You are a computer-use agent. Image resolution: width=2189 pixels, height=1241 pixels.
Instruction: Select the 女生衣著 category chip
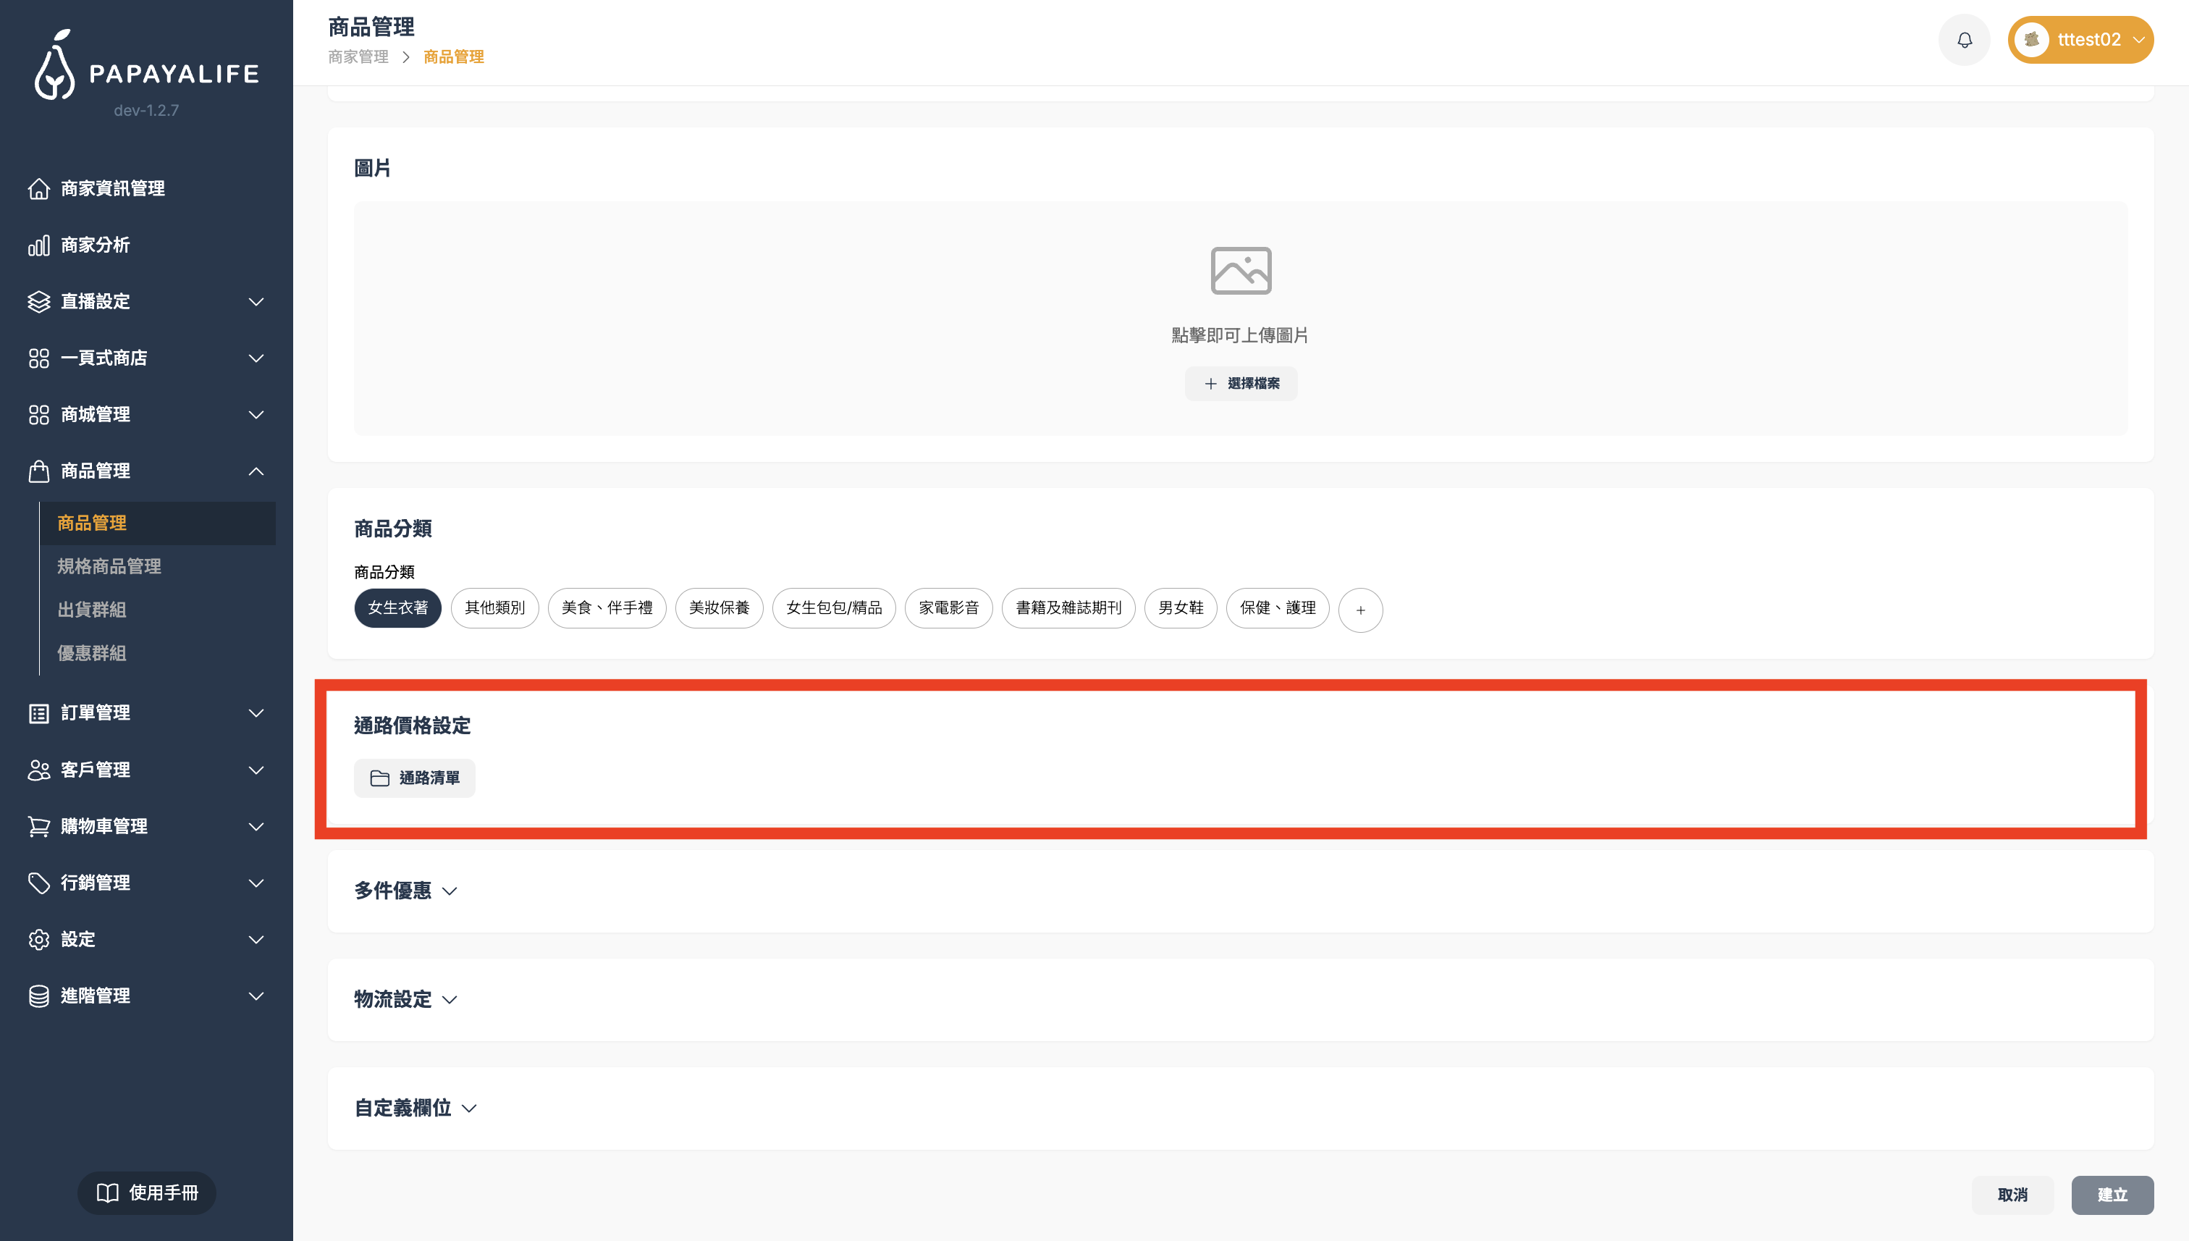[x=397, y=607]
